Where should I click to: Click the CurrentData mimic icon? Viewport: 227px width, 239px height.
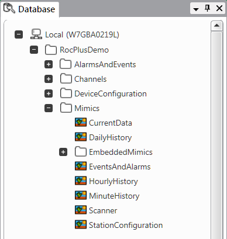point(81,123)
